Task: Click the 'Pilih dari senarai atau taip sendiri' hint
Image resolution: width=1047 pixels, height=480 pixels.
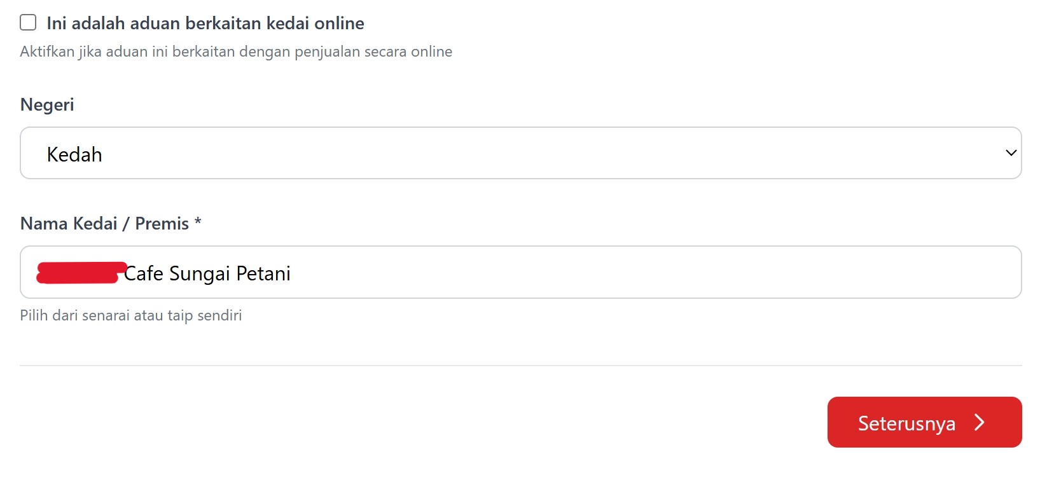Action: pyautogui.click(x=131, y=315)
